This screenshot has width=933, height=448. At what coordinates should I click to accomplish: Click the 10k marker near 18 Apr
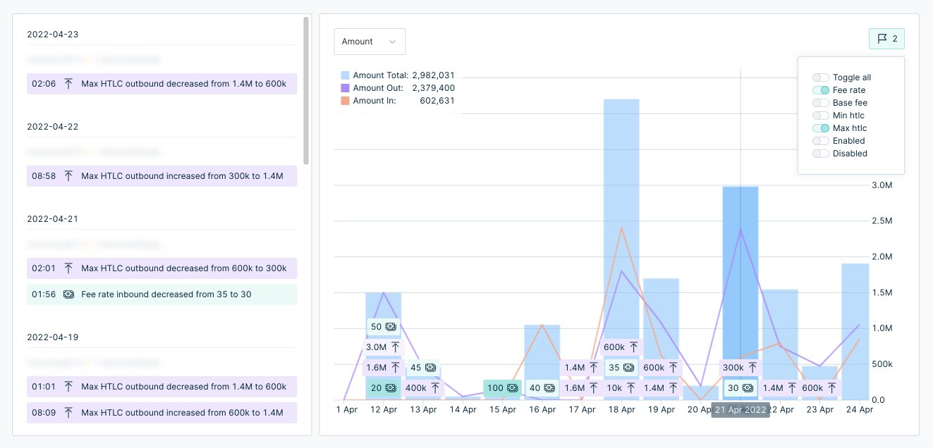[x=621, y=388]
